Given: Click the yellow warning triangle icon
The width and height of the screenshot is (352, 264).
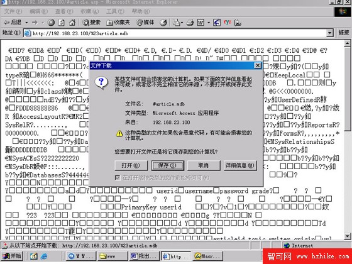Looking at the screenshot, I should point(119,133).
